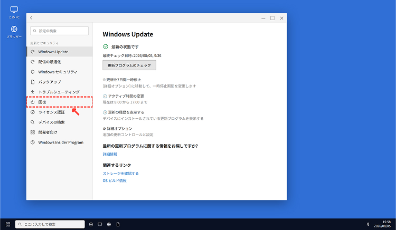Click the 更新とセキュリティ sidebar heading

pyautogui.click(x=44, y=43)
